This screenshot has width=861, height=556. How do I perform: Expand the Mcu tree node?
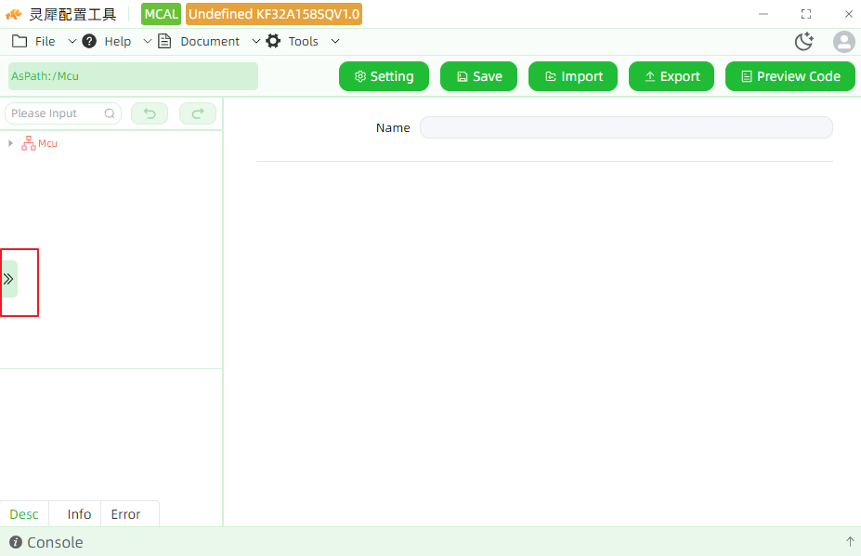point(10,143)
